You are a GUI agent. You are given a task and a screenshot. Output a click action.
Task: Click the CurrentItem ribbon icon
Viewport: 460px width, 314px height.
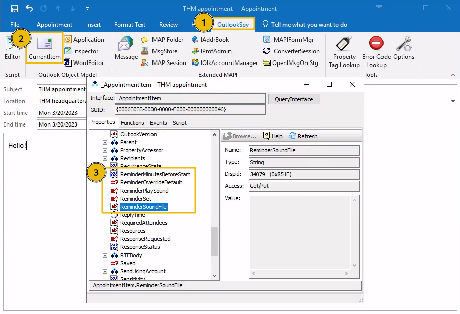[44, 48]
